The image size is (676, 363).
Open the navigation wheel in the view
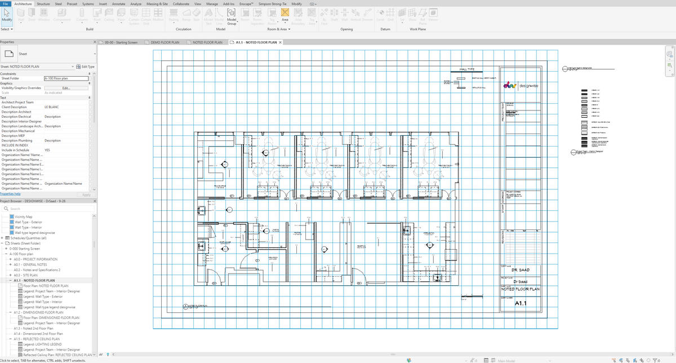(x=669, y=54)
